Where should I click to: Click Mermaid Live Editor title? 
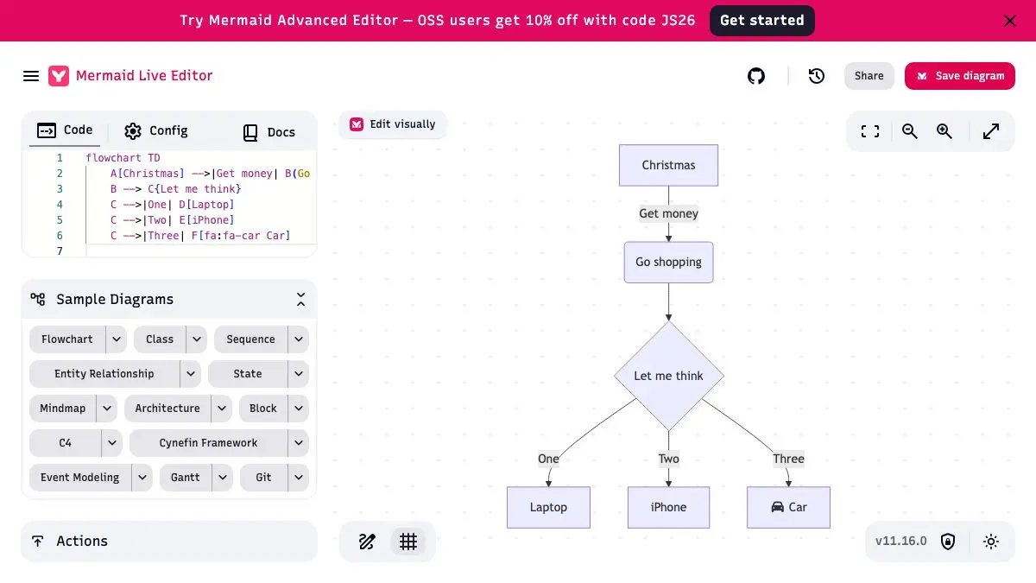[144, 76]
